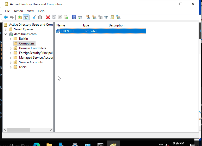Expand Managed Service Accounts container
Image resolution: width=202 pixels, height=146 pixels.
point(10,58)
